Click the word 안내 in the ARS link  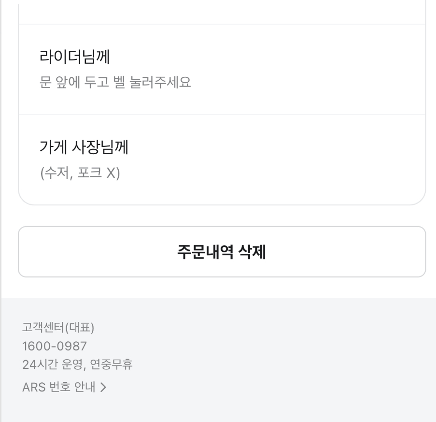click(85, 387)
